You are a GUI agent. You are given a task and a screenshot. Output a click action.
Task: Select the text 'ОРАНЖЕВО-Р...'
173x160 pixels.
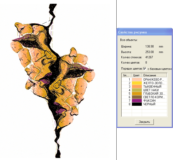click(x=153, y=79)
